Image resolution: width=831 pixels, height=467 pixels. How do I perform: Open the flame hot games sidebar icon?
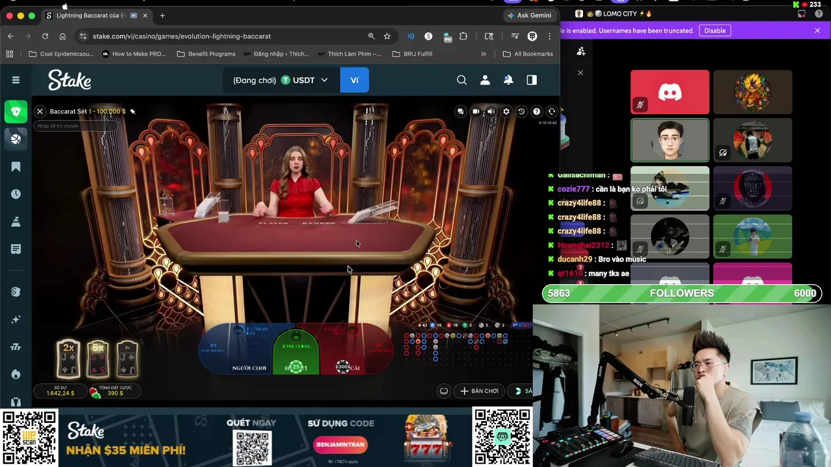16,374
